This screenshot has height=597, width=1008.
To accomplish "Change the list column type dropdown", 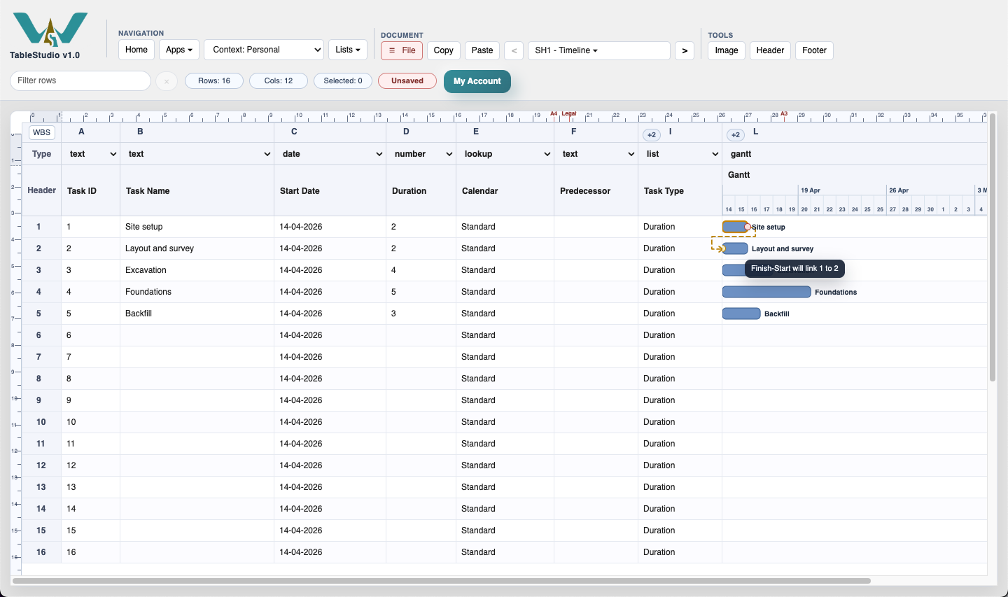I will pos(680,154).
